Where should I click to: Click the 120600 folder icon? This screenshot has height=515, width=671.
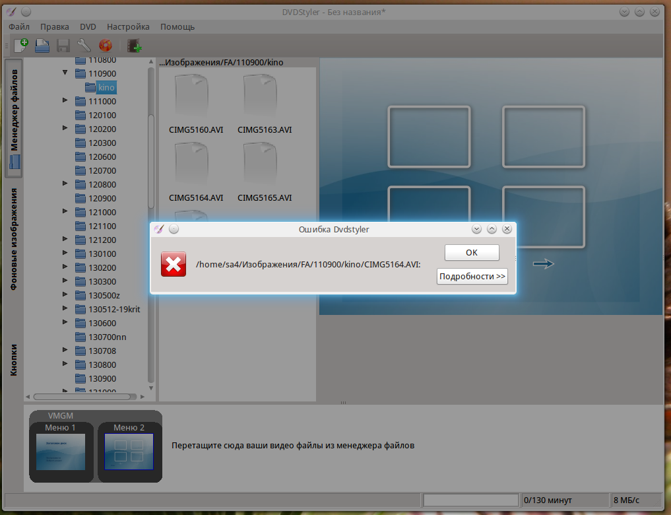pyautogui.click(x=80, y=156)
